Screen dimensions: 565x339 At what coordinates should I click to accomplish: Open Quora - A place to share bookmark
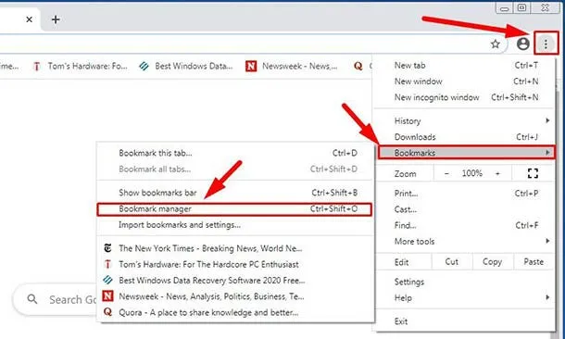[235, 312]
